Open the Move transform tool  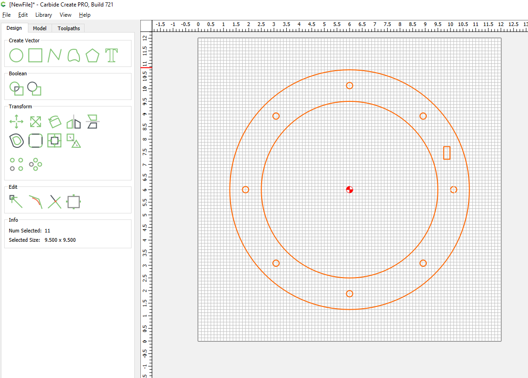pyautogui.click(x=16, y=122)
